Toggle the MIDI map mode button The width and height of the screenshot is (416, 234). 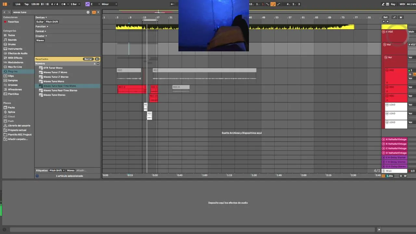pos(402,4)
